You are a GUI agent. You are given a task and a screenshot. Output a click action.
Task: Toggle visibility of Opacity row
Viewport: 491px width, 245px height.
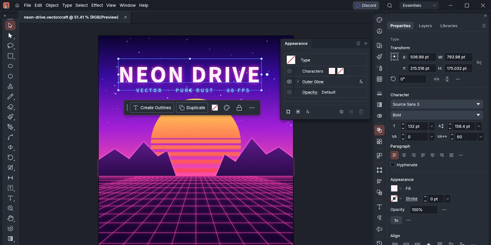coord(289,92)
